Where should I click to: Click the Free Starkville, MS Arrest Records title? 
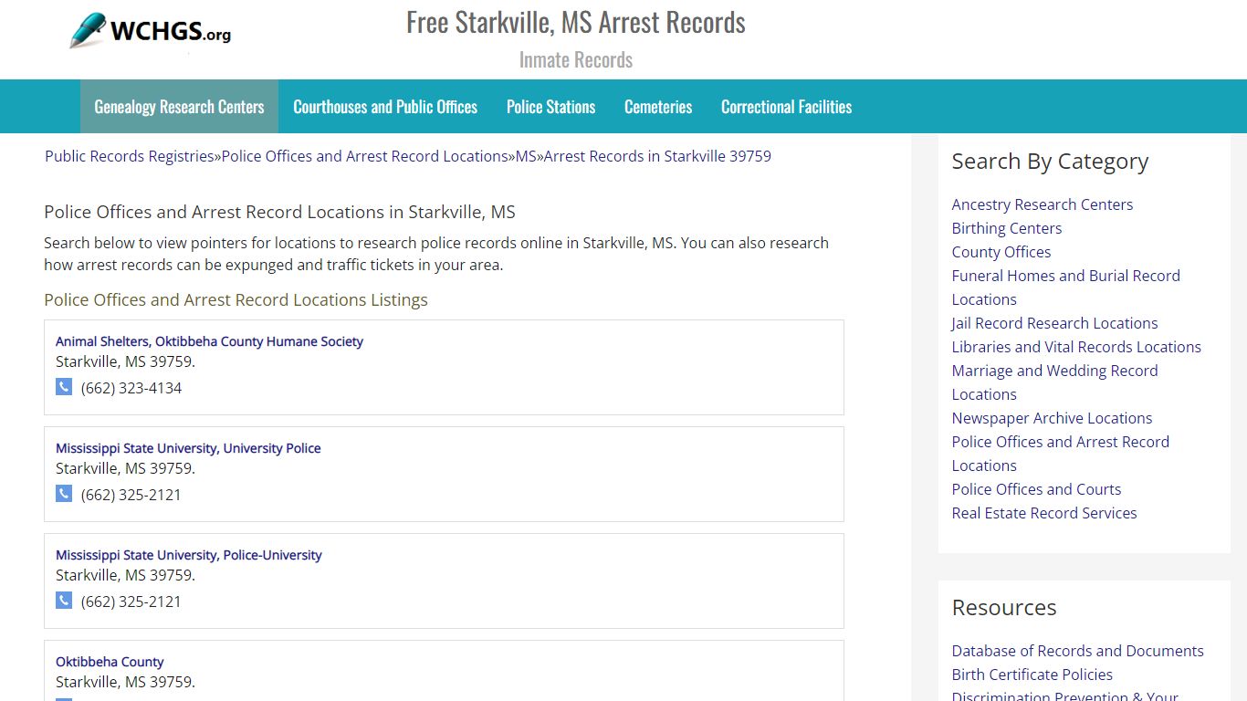[x=576, y=22]
